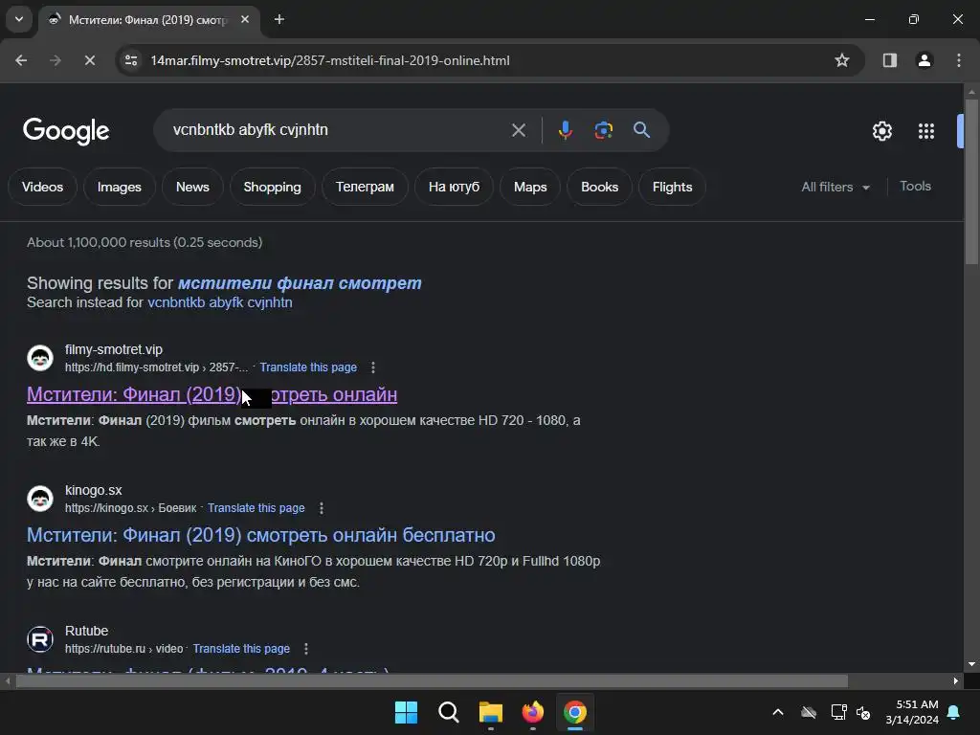
Task: Open the Flights results tab
Action: pos(672,187)
